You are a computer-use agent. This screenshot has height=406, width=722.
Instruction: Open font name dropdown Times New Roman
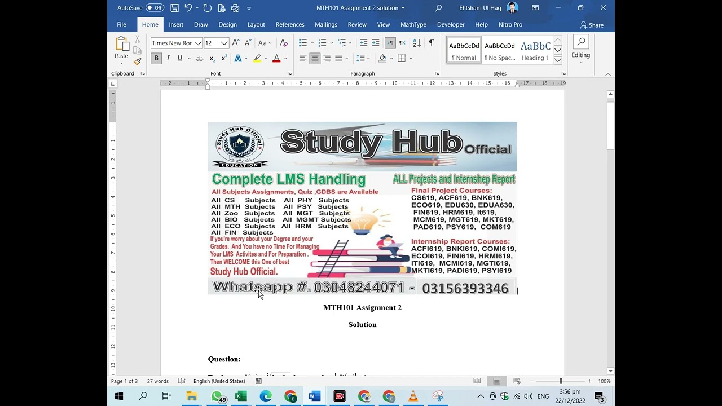[x=198, y=43]
